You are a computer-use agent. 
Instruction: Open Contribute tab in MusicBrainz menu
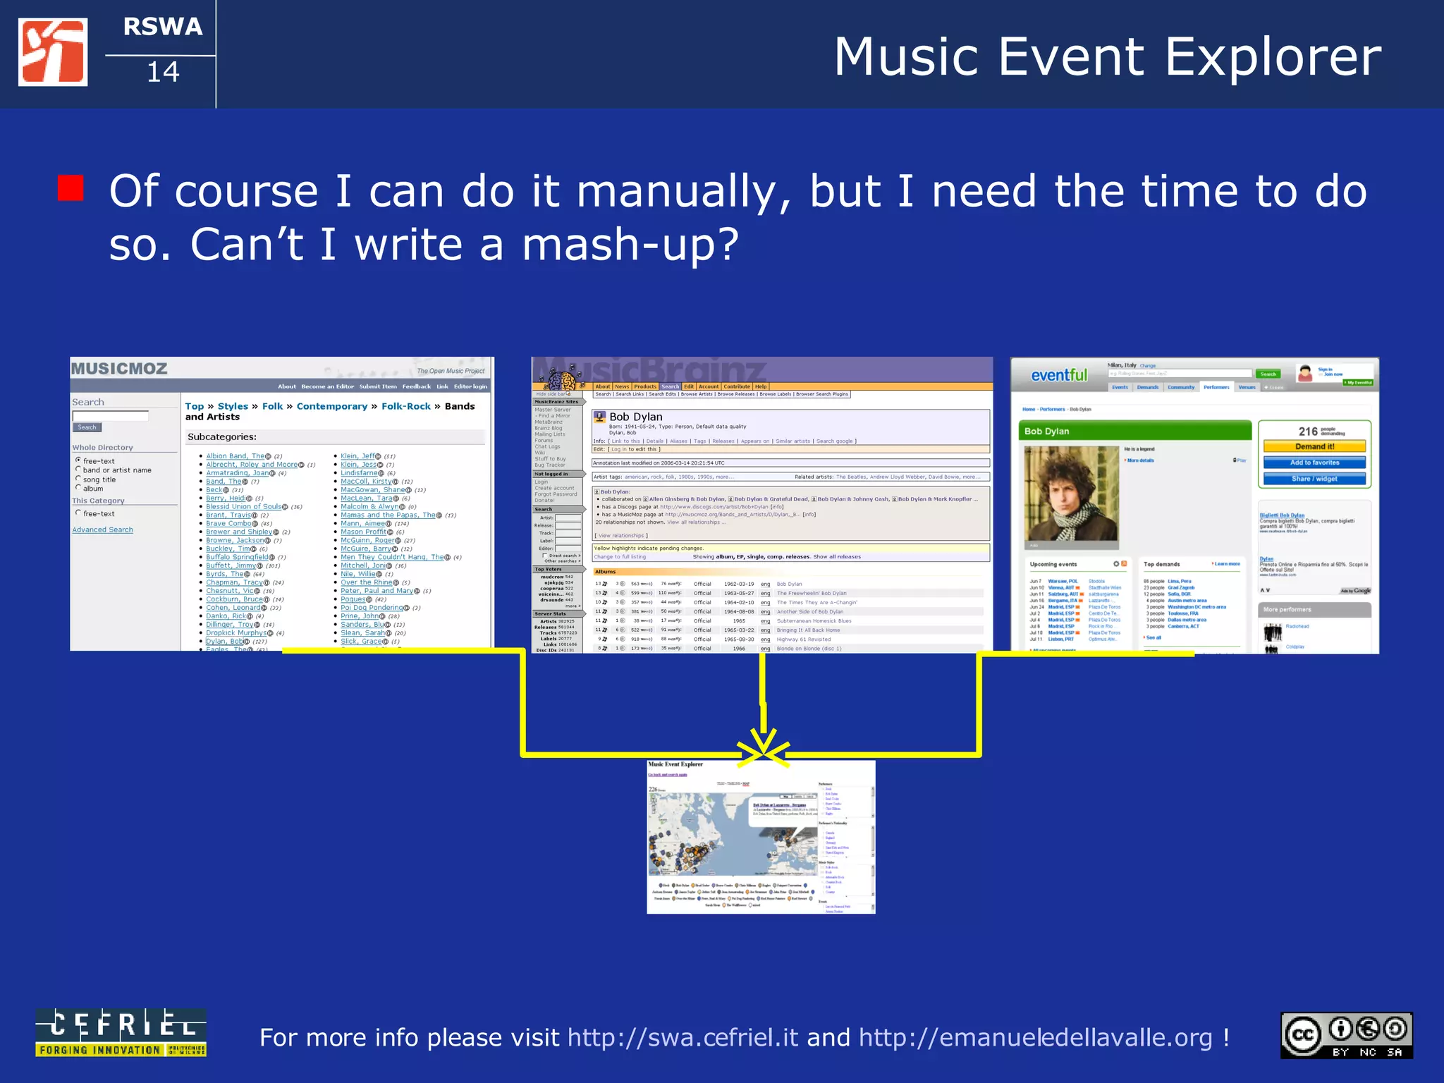point(737,386)
